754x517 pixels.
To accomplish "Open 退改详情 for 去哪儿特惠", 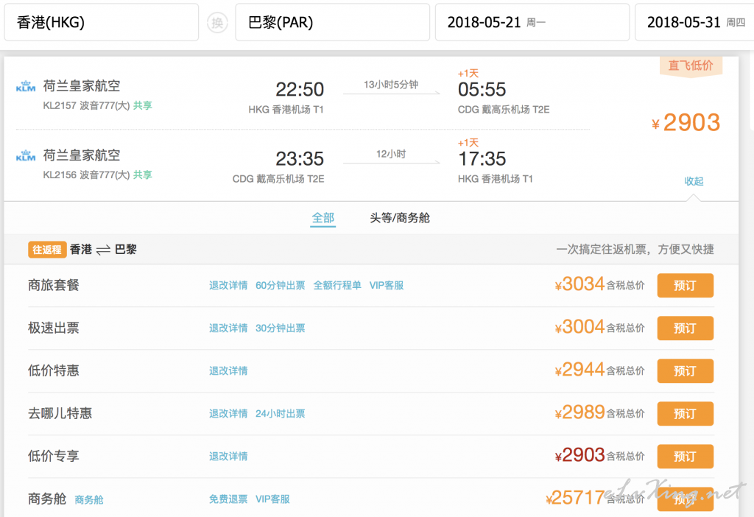I will pos(228,414).
